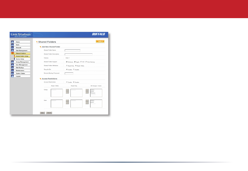Select 'hdusers' in the All Groups list
This screenshot has height=171, width=248.
[93, 93]
